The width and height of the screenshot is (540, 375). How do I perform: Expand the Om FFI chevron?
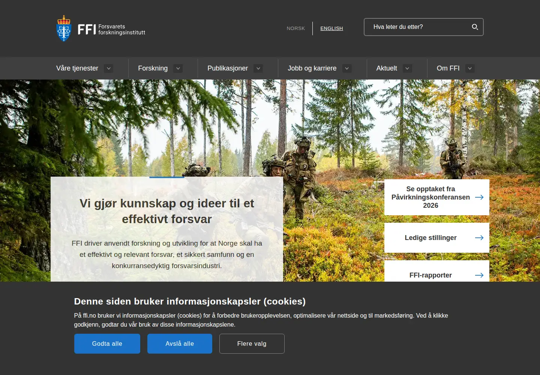470,68
